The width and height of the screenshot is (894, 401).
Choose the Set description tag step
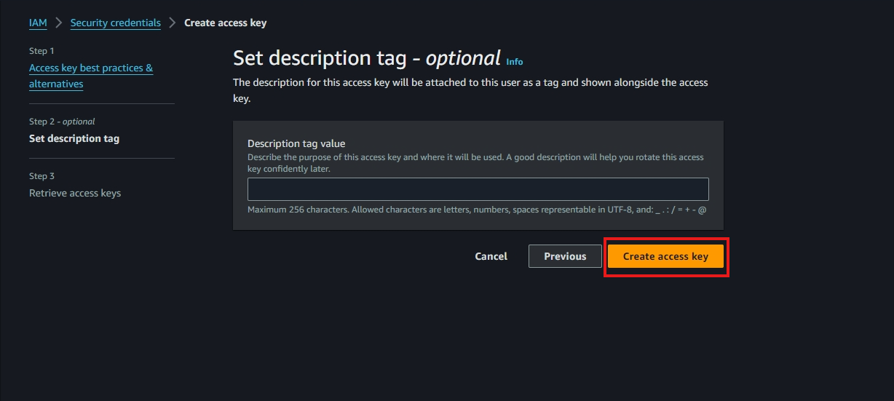(74, 138)
